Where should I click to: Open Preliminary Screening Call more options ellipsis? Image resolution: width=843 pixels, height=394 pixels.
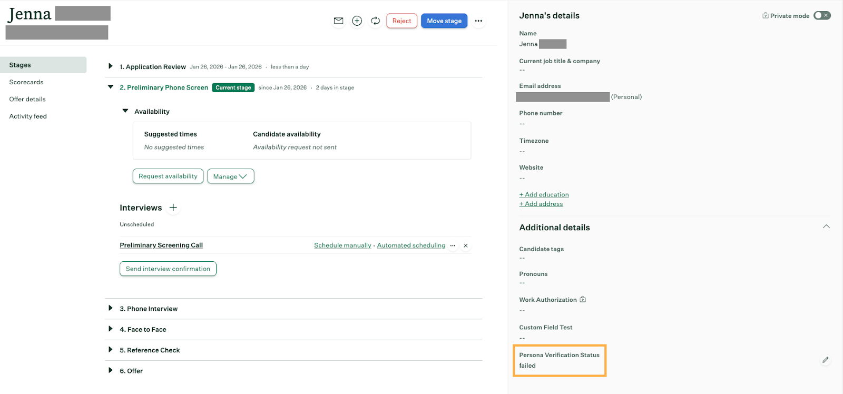tap(453, 245)
